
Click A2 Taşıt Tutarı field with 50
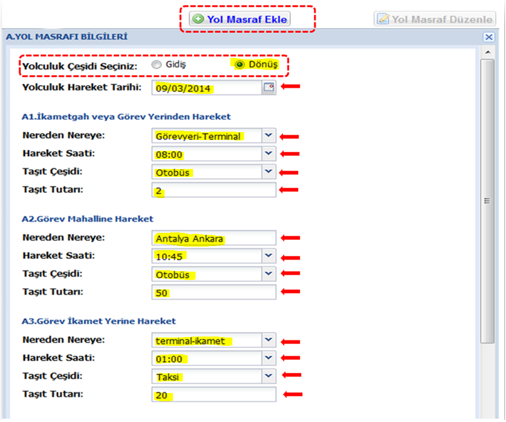(x=214, y=292)
